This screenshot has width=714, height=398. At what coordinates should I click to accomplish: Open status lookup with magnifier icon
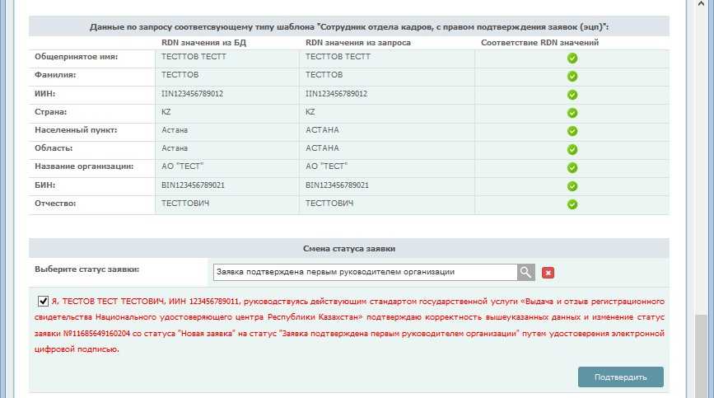tap(526, 272)
